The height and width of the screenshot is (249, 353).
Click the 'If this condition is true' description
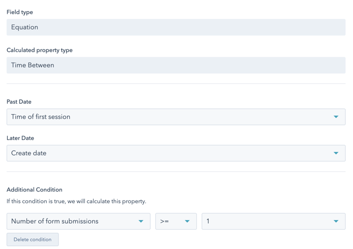tap(76, 201)
